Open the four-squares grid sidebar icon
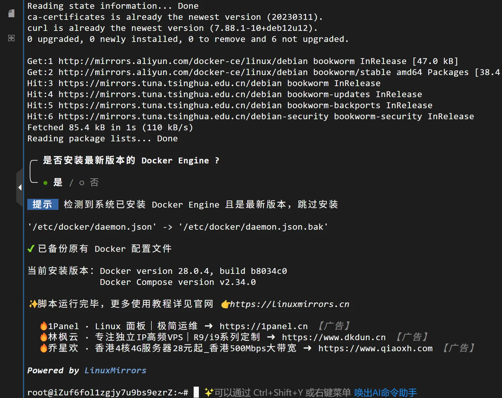Screen dimensions: 502x398 click(11, 38)
